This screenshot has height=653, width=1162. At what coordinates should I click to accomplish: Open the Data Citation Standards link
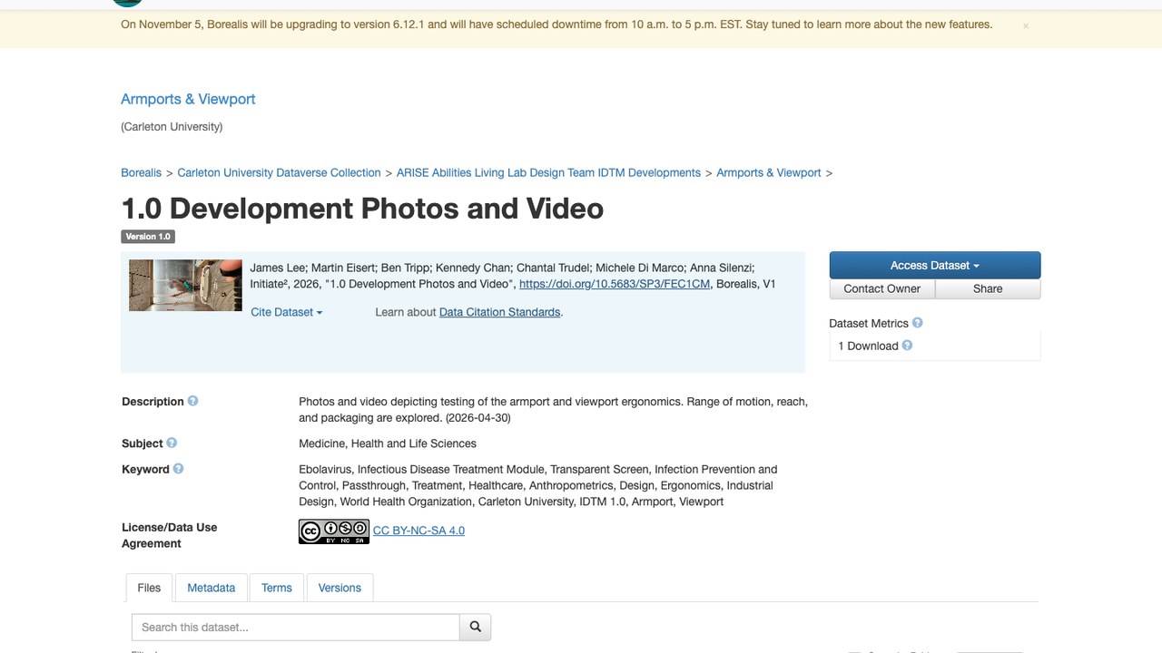[499, 312]
